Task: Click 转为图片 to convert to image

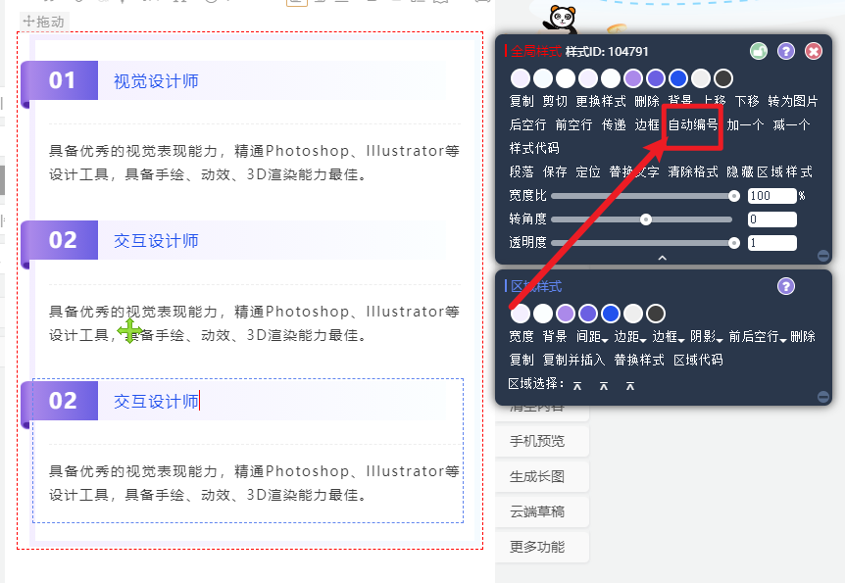Action: pos(794,99)
